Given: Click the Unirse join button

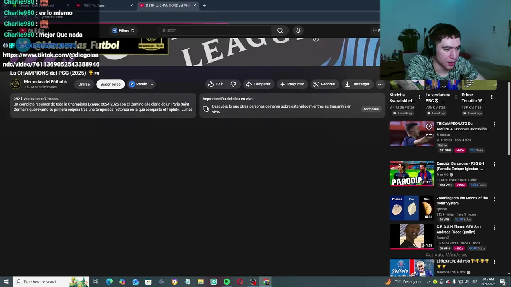Looking at the screenshot, I should coord(84,84).
